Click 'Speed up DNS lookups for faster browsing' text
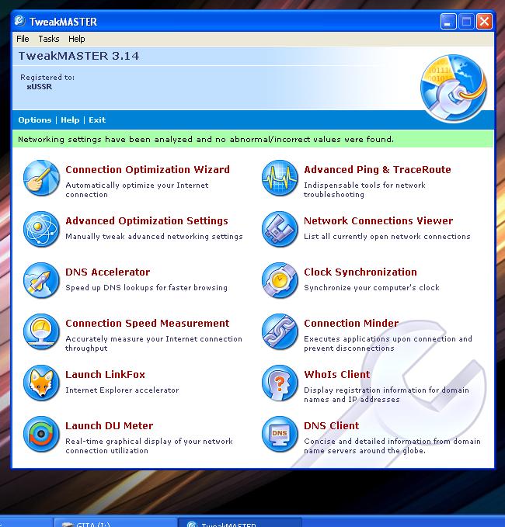The width and height of the screenshot is (505, 527). [x=146, y=288]
